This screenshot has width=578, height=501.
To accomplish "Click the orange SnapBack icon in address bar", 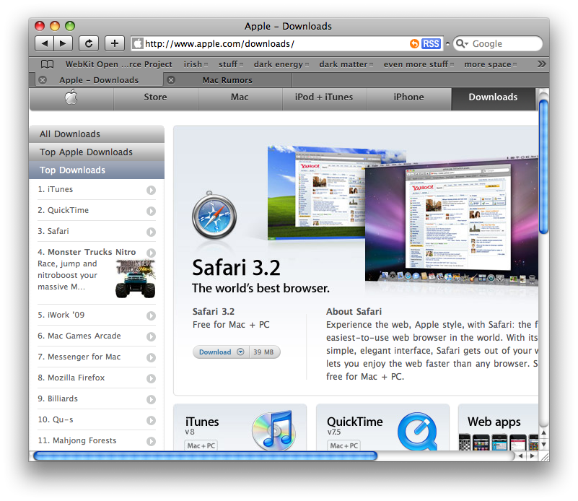I will tap(414, 43).
